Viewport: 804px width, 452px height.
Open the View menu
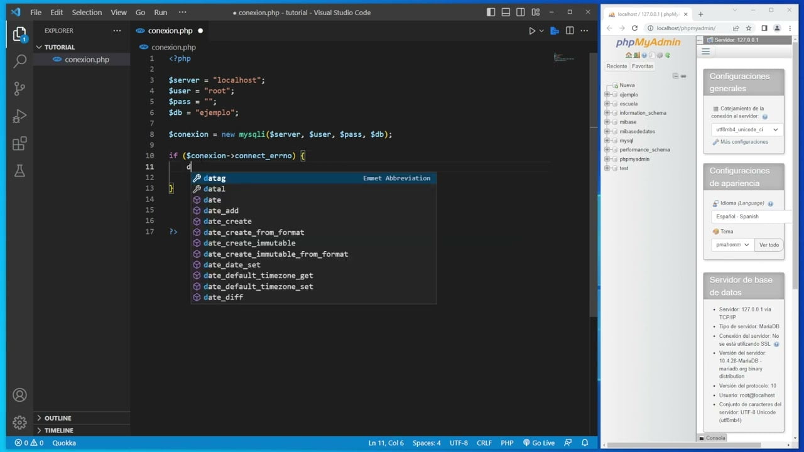coord(119,12)
